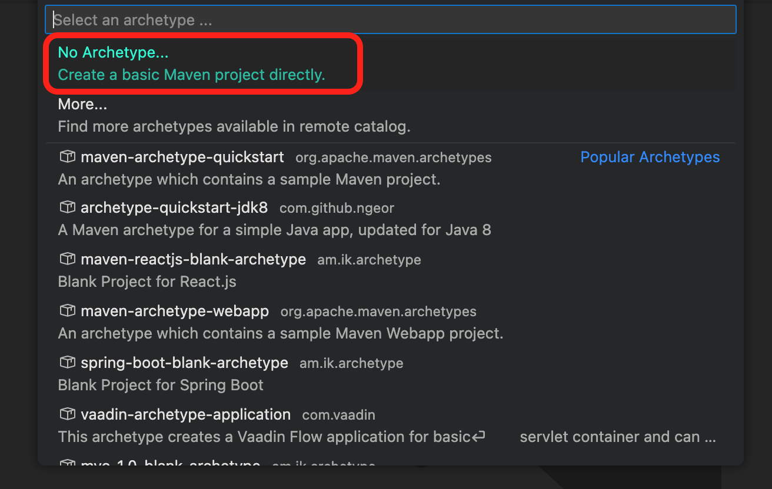Click the org.apache.maven.archetypes group label
This screenshot has height=489, width=772.
coord(393,158)
